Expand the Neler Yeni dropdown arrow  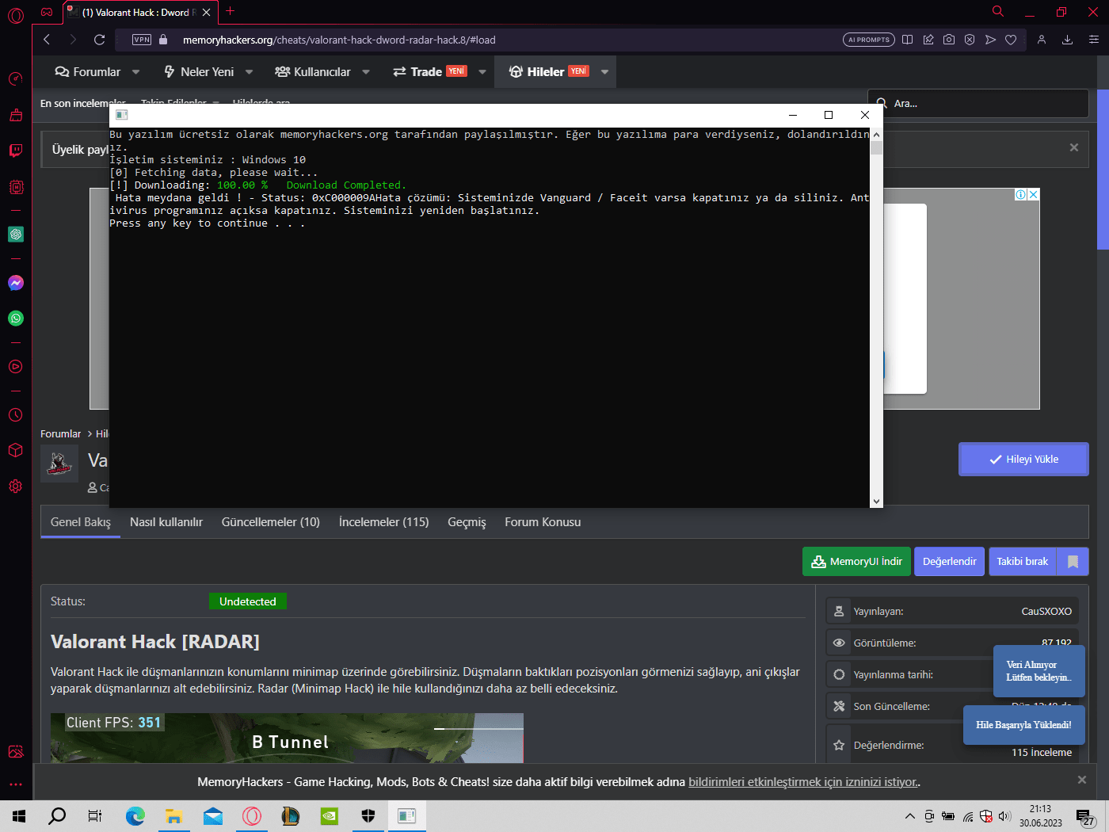[x=249, y=72]
